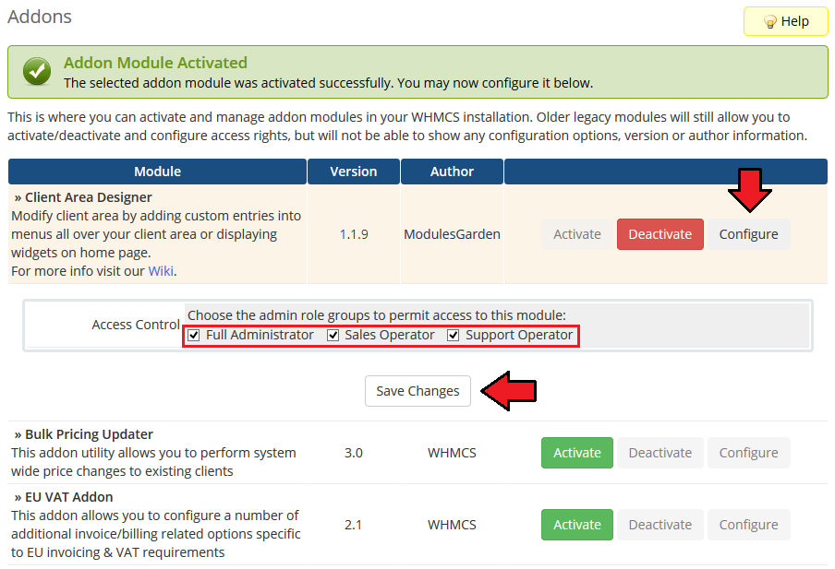Click version number 1.1.9

click(354, 234)
